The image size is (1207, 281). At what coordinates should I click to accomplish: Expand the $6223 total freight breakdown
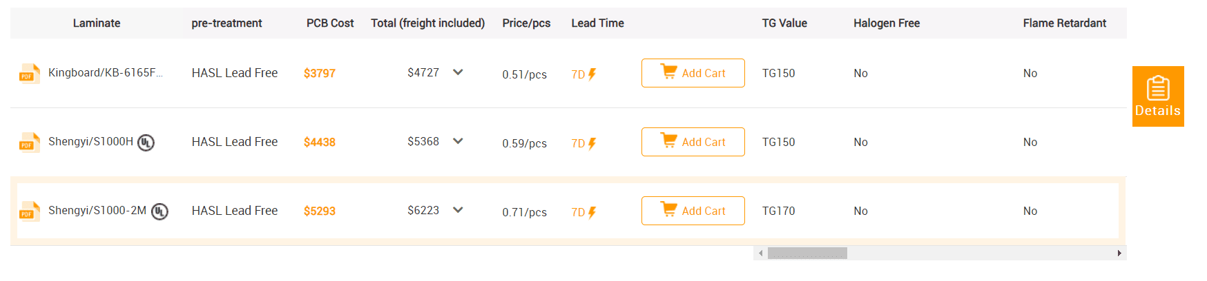(458, 210)
